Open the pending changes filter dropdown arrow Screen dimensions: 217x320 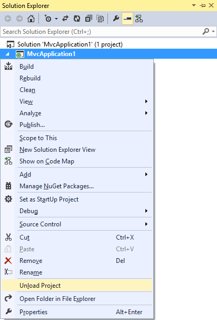pos(56,19)
